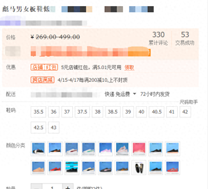Choose the shoe swatch with cyan background

(72, 167)
